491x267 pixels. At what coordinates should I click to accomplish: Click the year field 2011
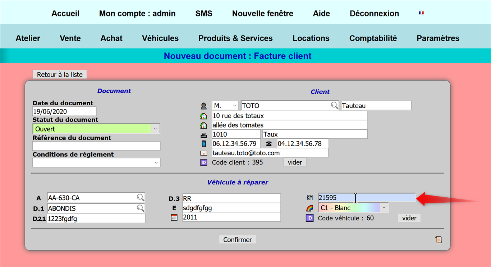point(231,217)
